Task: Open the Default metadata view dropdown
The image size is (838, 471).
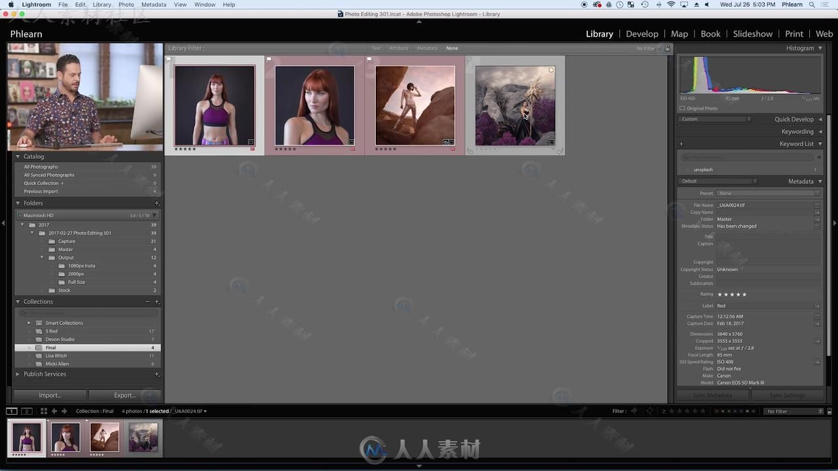Action: point(719,181)
